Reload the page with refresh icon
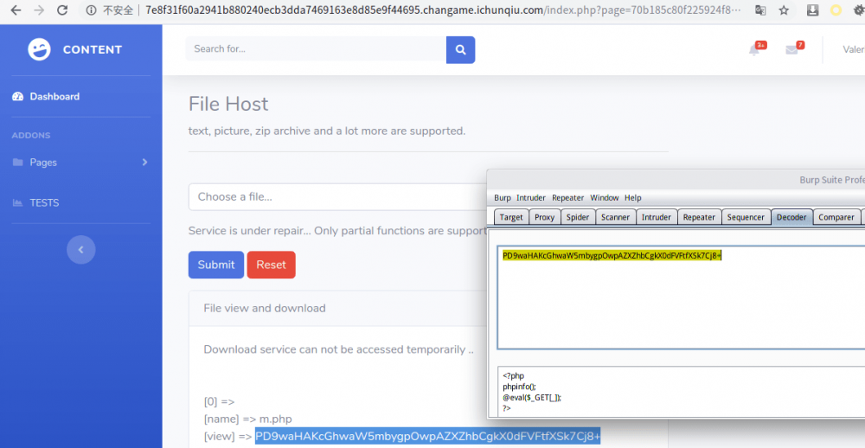The width and height of the screenshot is (865, 448). (x=63, y=10)
